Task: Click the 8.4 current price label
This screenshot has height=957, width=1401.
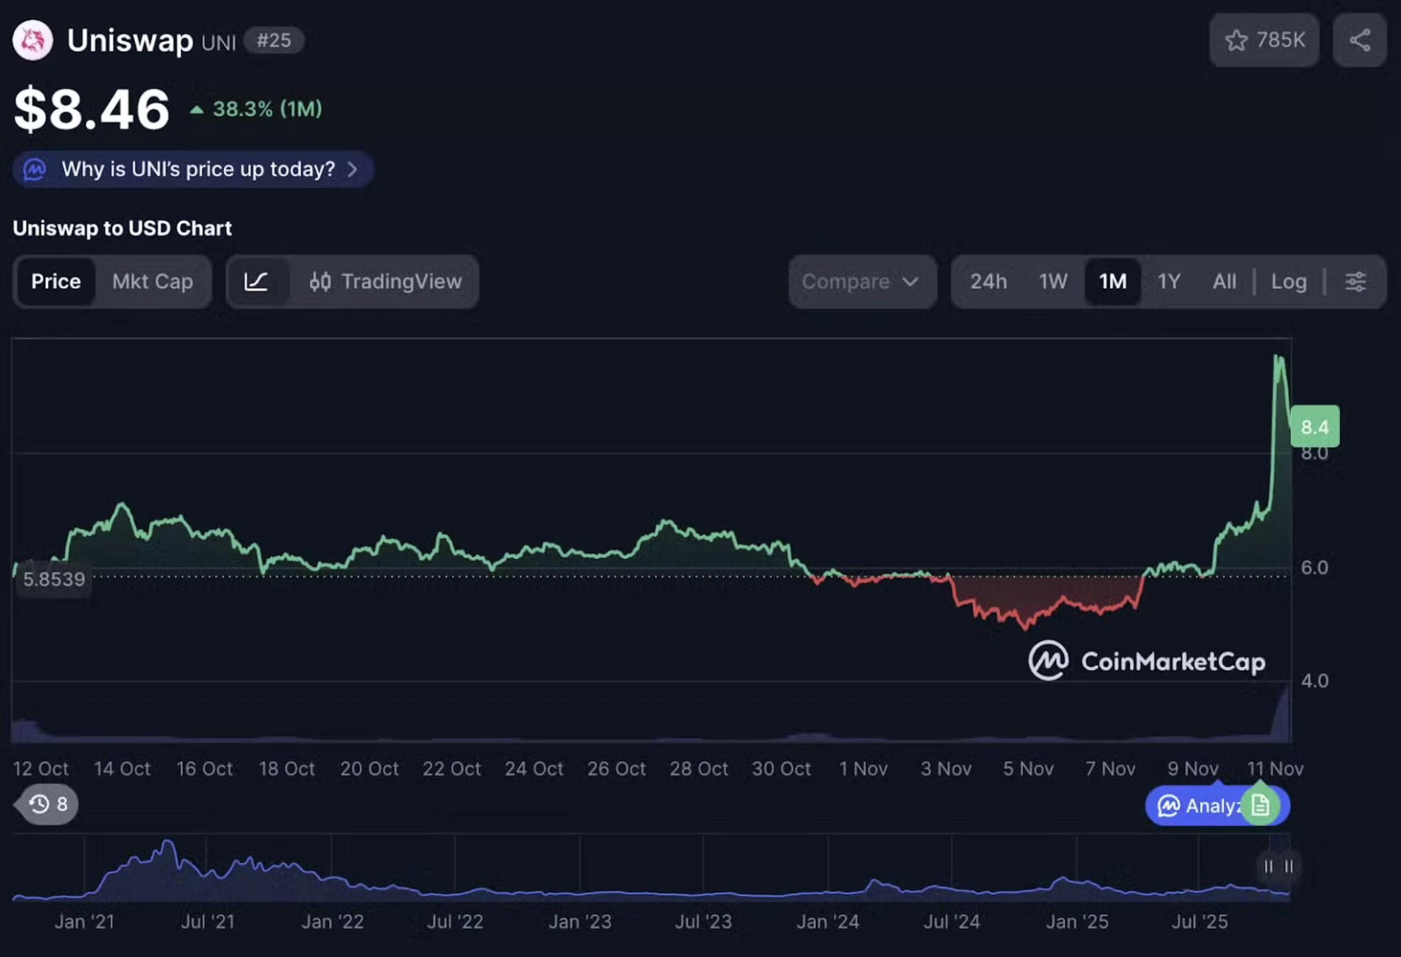Action: pyautogui.click(x=1315, y=427)
